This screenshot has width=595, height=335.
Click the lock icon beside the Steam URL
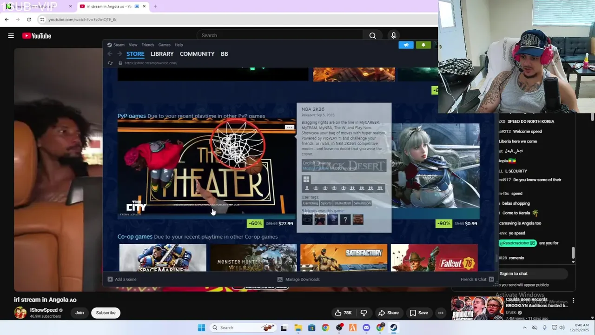coord(120,63)
